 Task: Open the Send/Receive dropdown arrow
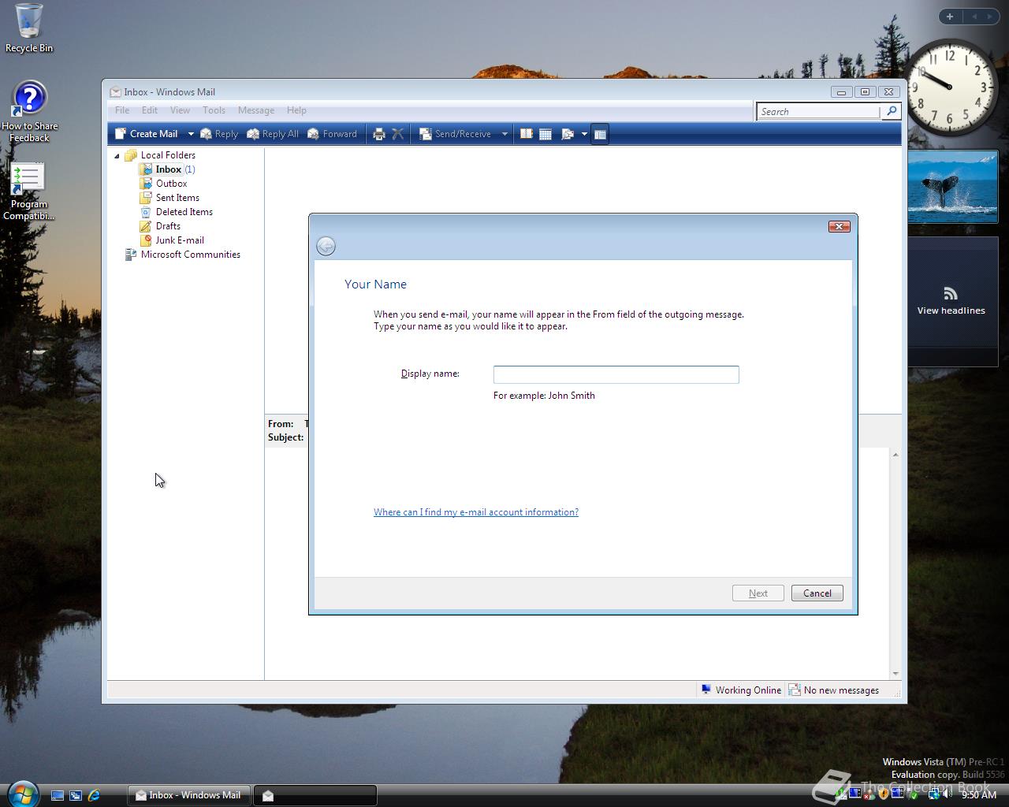click(x=504, y=134)
